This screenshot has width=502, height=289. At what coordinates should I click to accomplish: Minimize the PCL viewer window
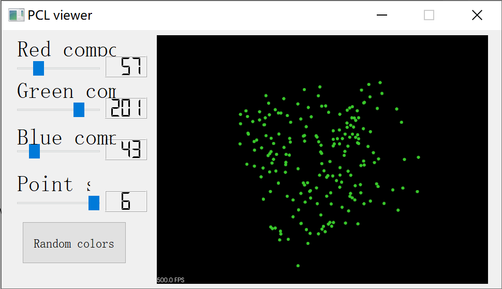tap(381, 15)
